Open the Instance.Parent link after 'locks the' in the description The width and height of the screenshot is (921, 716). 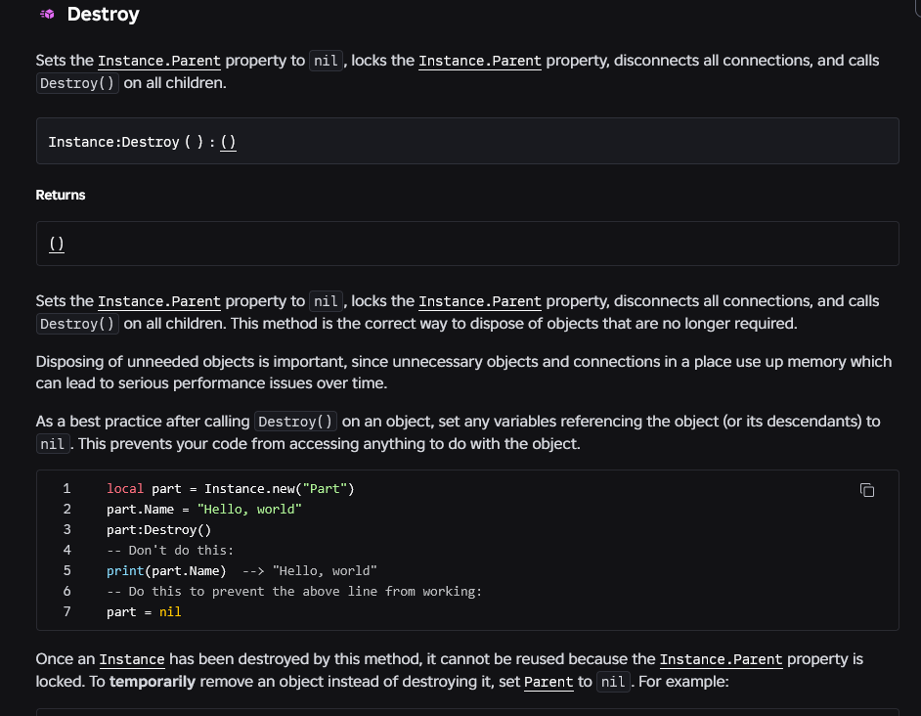point(480,301)
